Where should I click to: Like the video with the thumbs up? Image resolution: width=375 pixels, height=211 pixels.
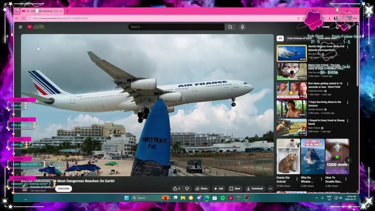(x=176, y=188)
